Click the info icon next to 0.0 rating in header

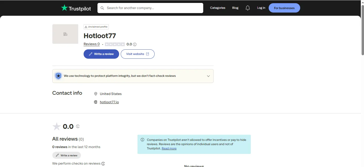[135, 44]
